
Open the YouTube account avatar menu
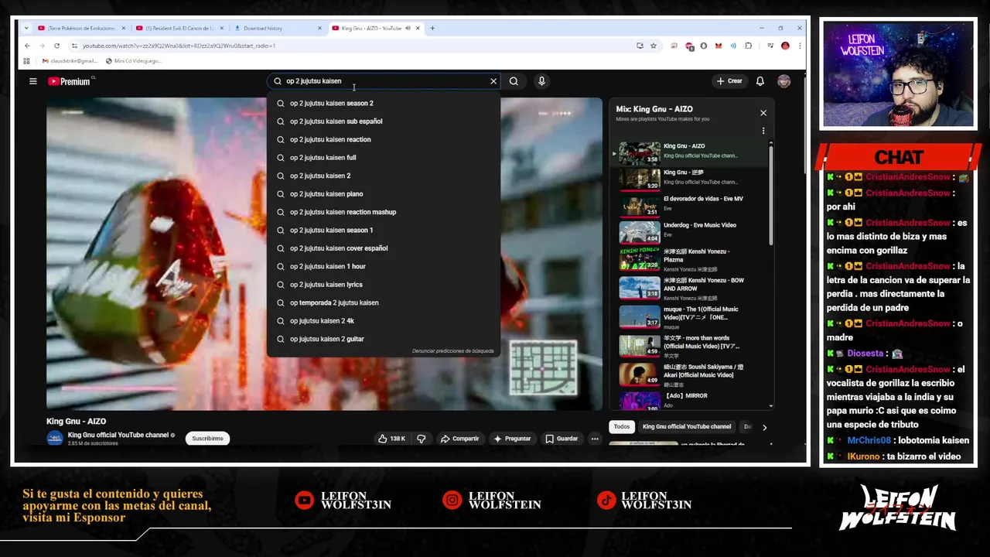point(784,81)
